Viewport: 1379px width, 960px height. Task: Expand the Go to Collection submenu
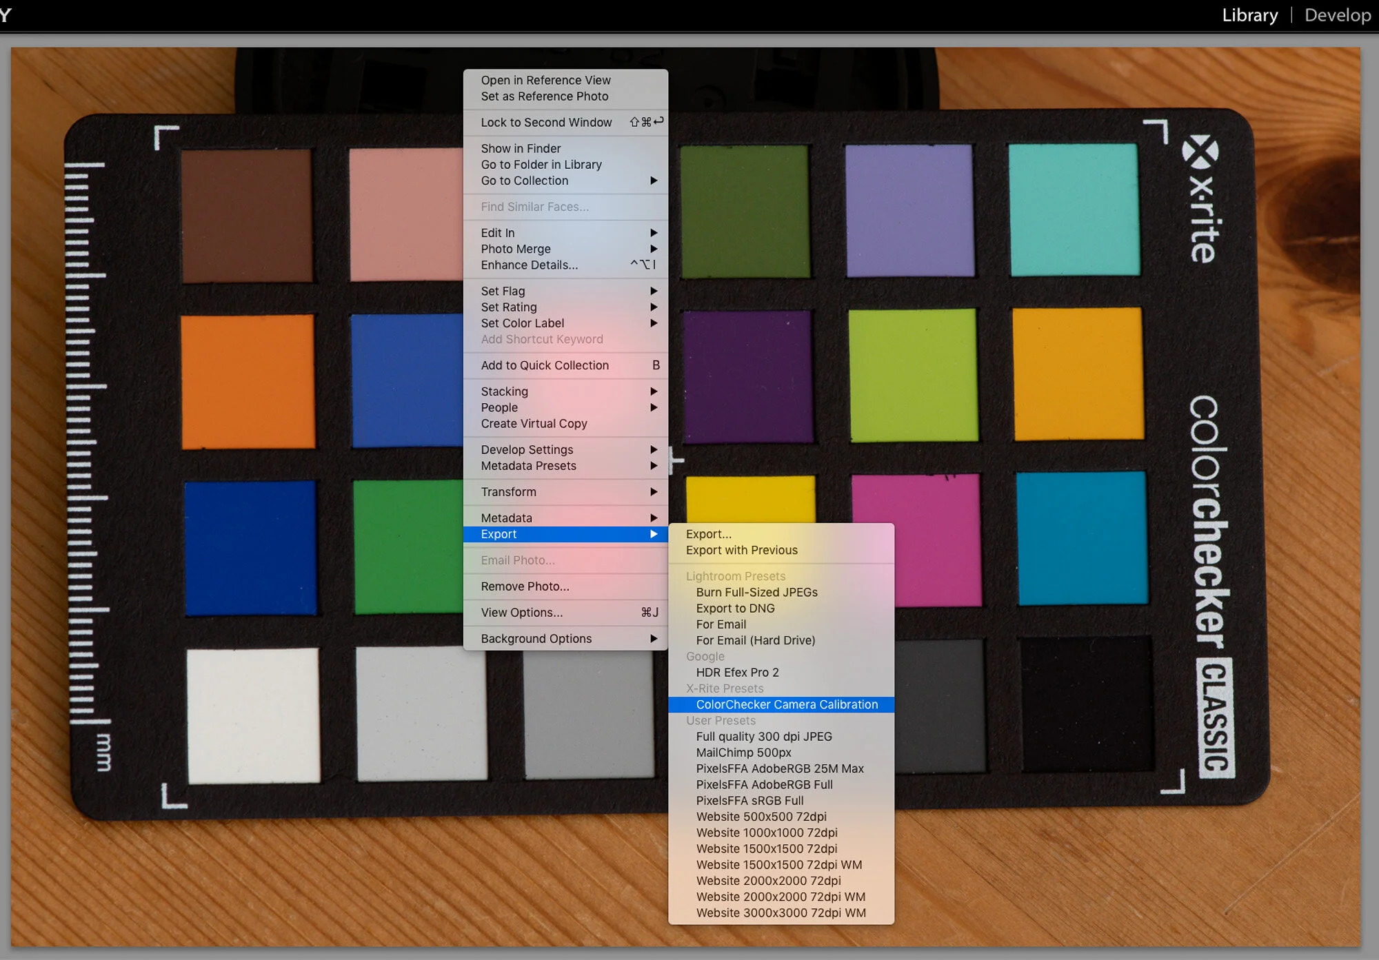coord(565,181)
